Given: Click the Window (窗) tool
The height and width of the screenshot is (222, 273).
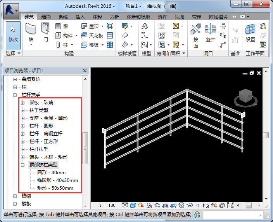Looking at the screenshot, I should click(62, 26).
